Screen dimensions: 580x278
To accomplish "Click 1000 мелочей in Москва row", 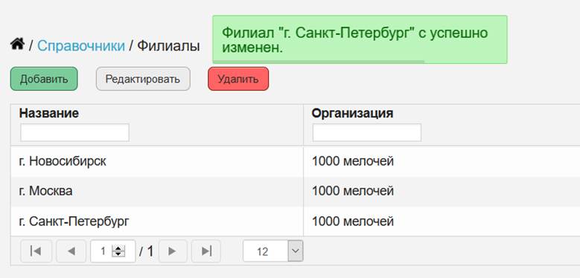I will (x=352, y=191).
